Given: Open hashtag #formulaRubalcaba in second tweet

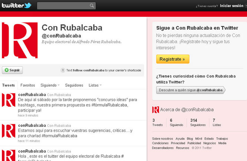Looking at the screenshot, I should pos(59,136).
